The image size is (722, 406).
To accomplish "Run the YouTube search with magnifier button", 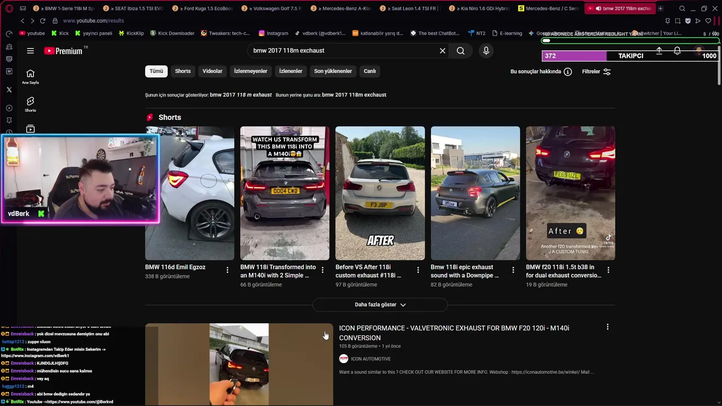I will [461, 51].
